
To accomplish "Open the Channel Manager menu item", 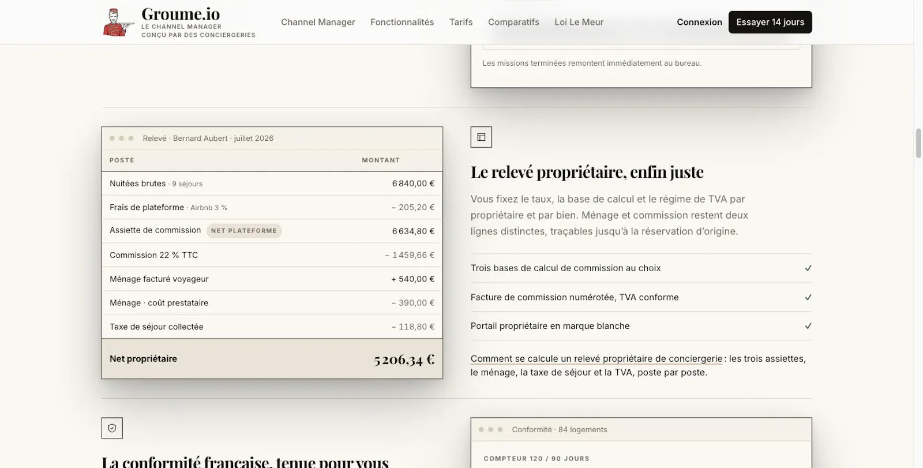I will [x=318, y=22].
